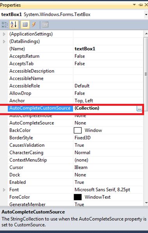Click the ellipsis button for AutoCompleteCustomSource
Image resolution: width=148 pixels, height=233 pixels.
(x=139, y=108)
